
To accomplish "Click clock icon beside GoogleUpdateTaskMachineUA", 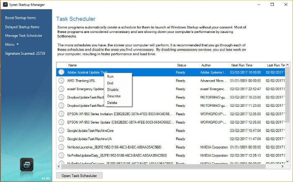I will pyautogui.click(x=61, y=139).
